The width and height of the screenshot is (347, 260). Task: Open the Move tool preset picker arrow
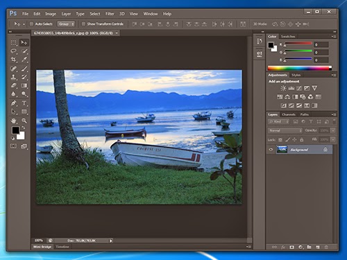[x=24, y=24]
